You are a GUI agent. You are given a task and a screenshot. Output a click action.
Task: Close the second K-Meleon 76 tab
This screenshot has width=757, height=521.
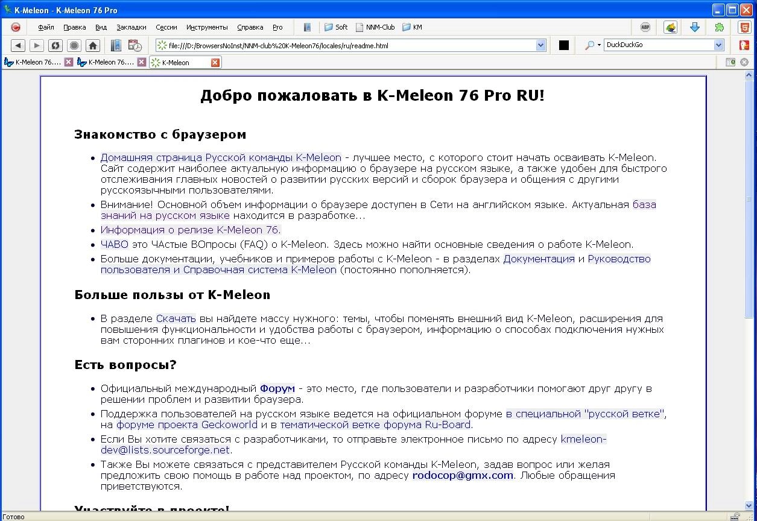click(142, 62)
